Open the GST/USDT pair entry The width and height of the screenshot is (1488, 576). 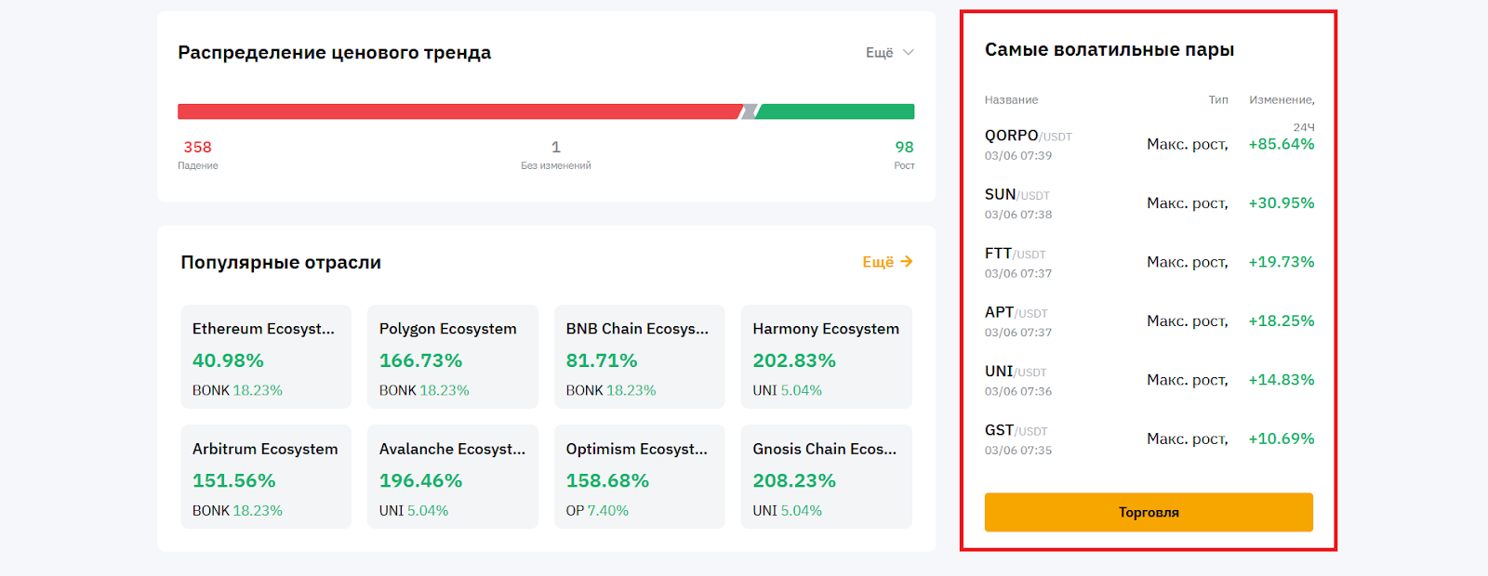[x=1149, y=439]
